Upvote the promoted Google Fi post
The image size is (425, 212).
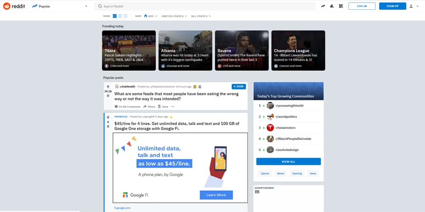pos(108,117)
